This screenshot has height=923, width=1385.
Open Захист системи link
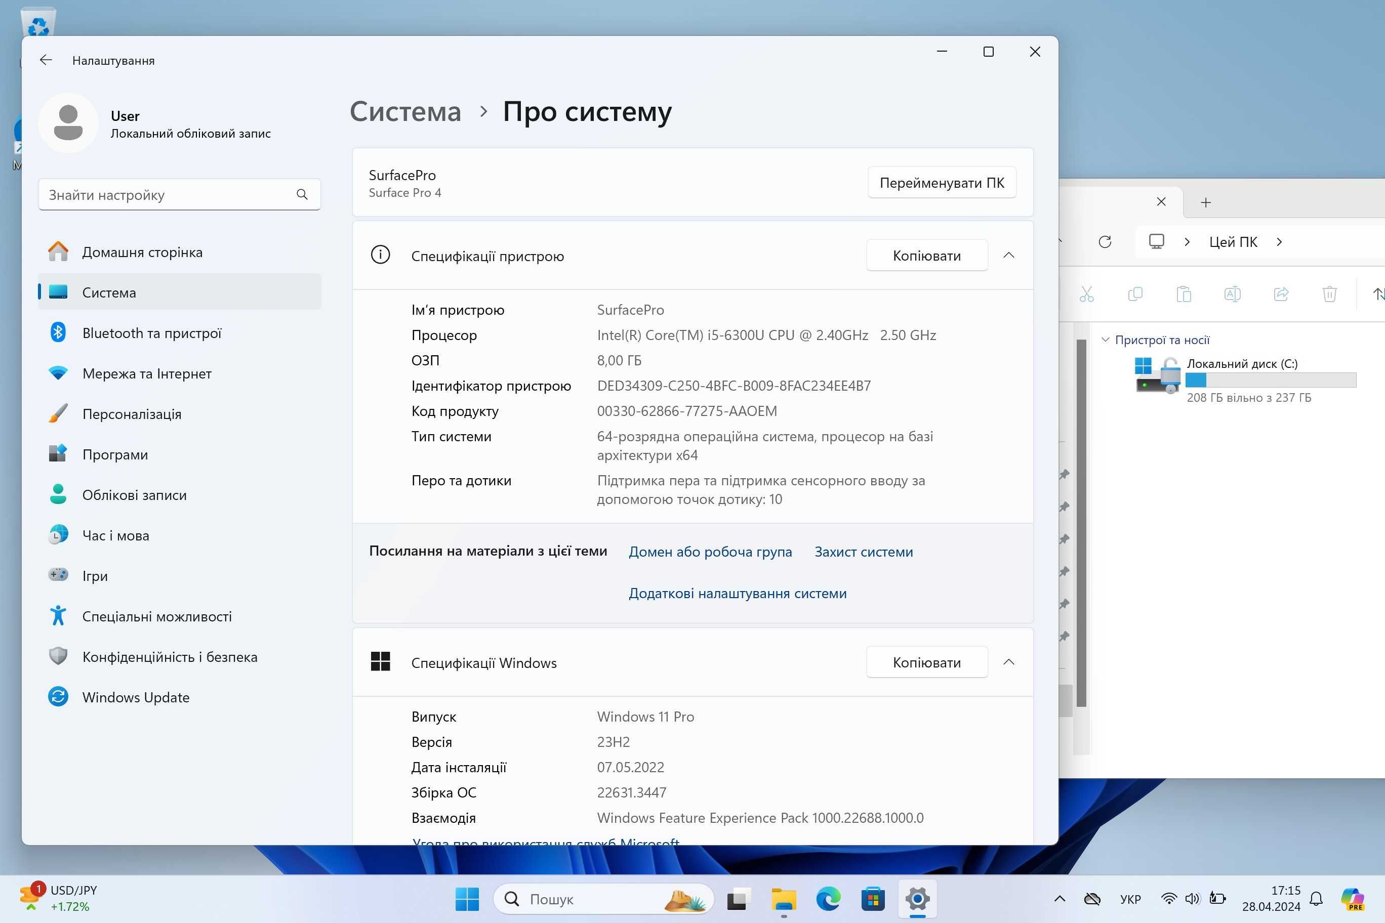(864, 551)
